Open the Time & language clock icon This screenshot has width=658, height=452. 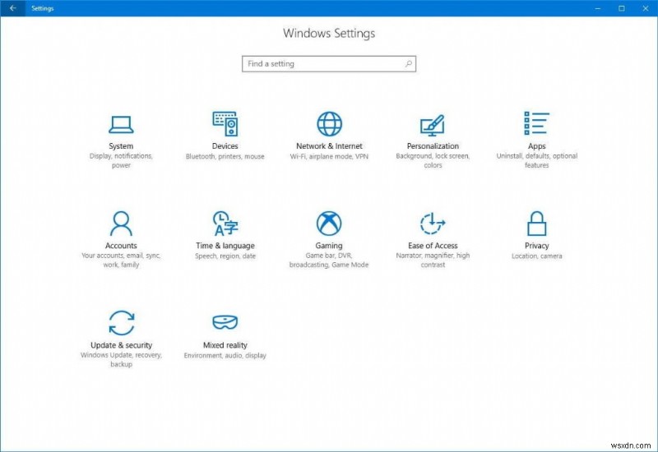(x=225, y=223)
